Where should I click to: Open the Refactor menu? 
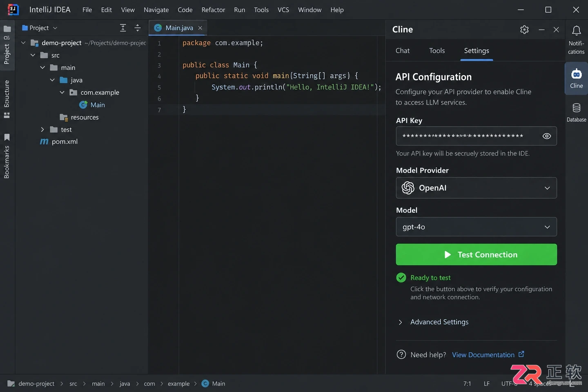click(213, 10)
